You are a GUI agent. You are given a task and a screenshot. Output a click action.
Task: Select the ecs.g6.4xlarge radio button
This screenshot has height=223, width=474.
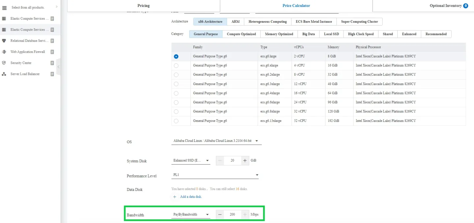click(176, 93)
